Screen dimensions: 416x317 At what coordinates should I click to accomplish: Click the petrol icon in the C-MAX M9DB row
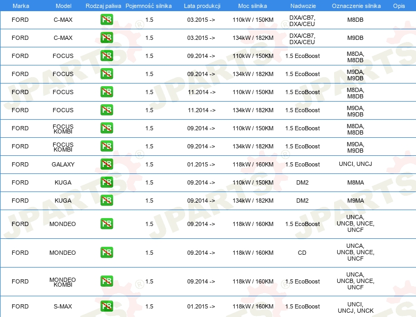[x=106, y=38]
